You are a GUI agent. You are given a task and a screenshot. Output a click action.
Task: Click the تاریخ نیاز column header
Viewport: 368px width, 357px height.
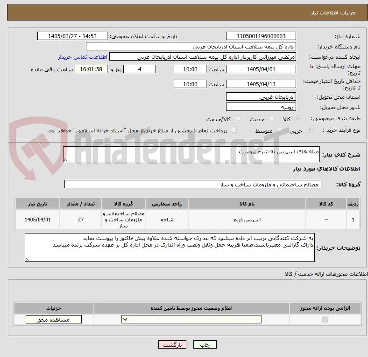point(37,204)
